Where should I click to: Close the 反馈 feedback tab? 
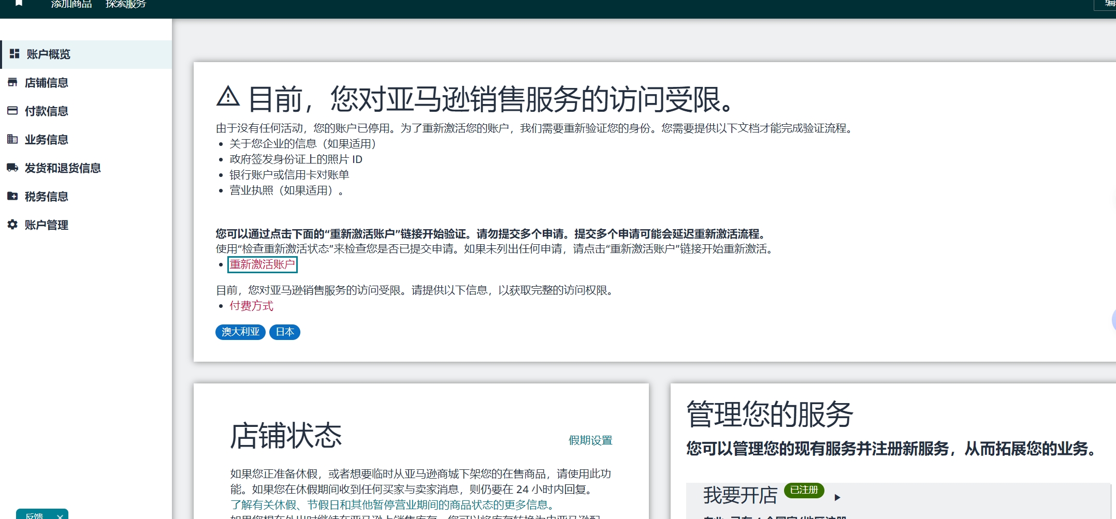(60, 516)
